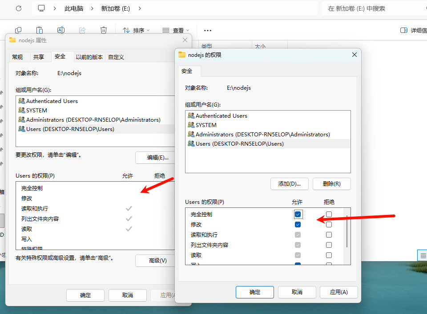Click 应用(A) in permissions dialog
The width and height of the screenshot is (427, 314).
point(339,292)
